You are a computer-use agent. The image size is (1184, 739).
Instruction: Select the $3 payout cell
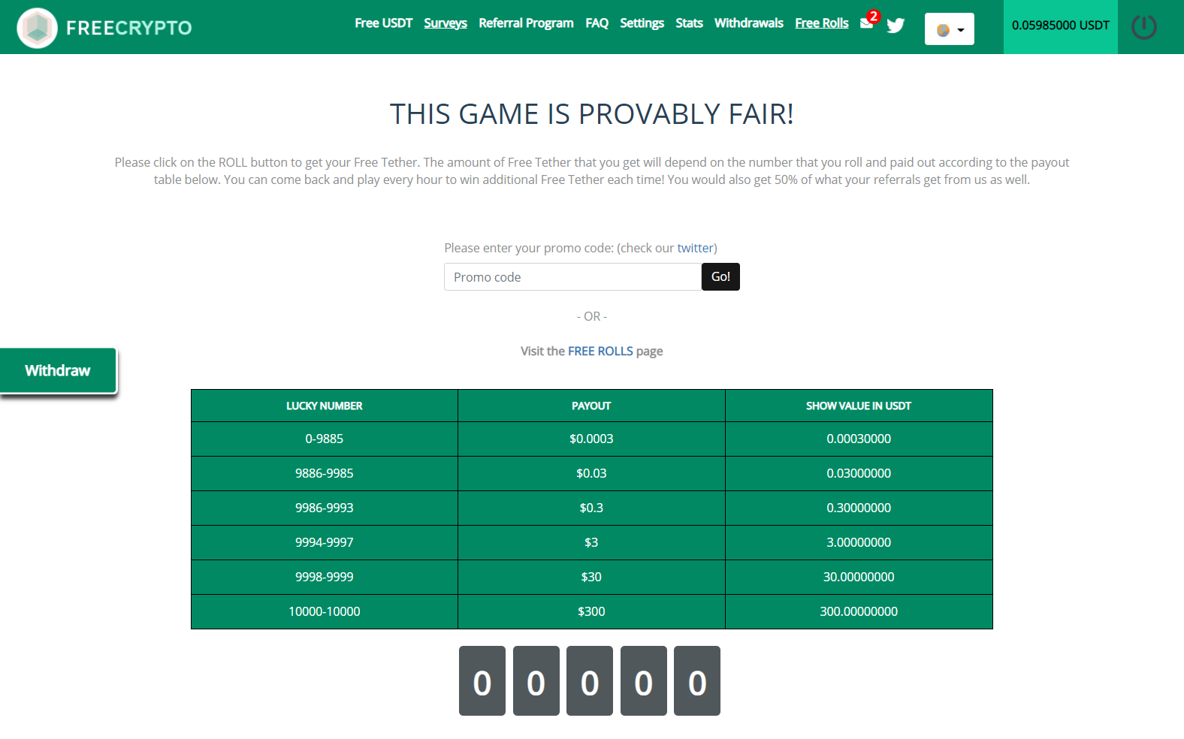tap(591, 542)
